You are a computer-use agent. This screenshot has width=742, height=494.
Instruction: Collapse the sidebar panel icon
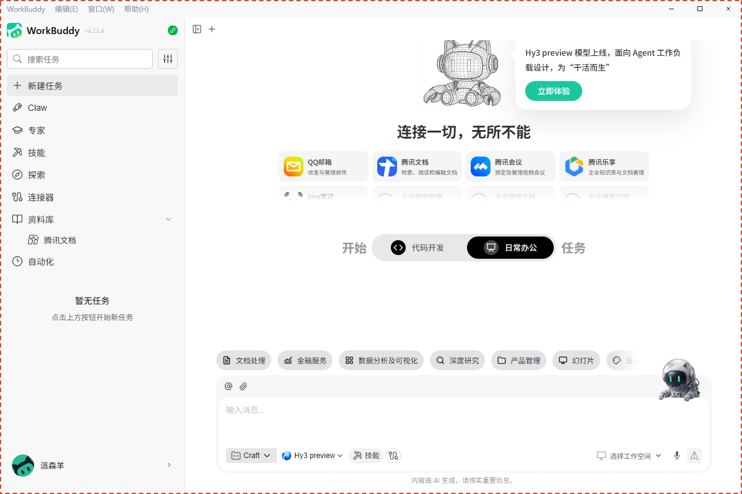click(197, 29)
